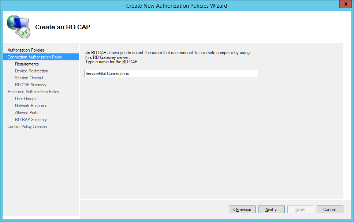Jump to RD CAP Summary
This screenshot has height=222, width=354.
tap(30, 85)
